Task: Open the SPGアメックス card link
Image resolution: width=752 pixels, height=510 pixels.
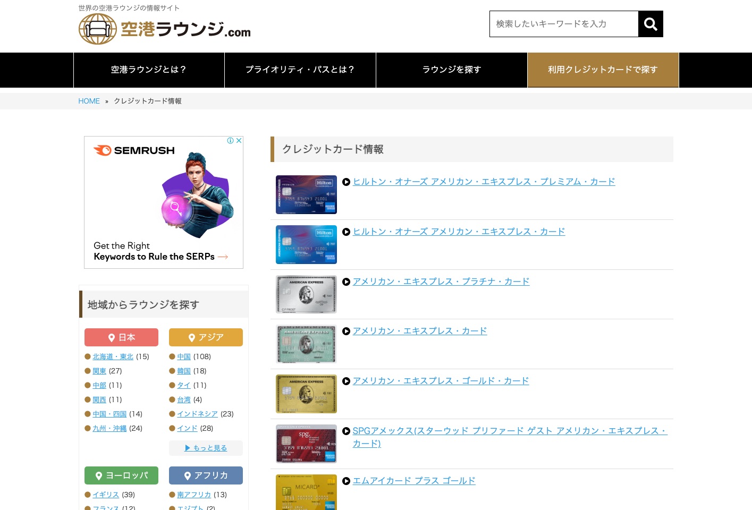Action: (x=509, y=431)
